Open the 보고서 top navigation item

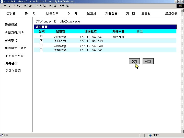91,14
